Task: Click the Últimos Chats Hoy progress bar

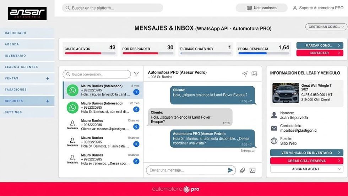Action: (x=206, y=53)
